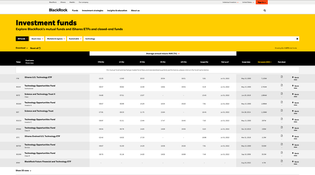Open Our company top bar link
The image size is (315, 175).
pyautogui.click(x=83, y=2)
